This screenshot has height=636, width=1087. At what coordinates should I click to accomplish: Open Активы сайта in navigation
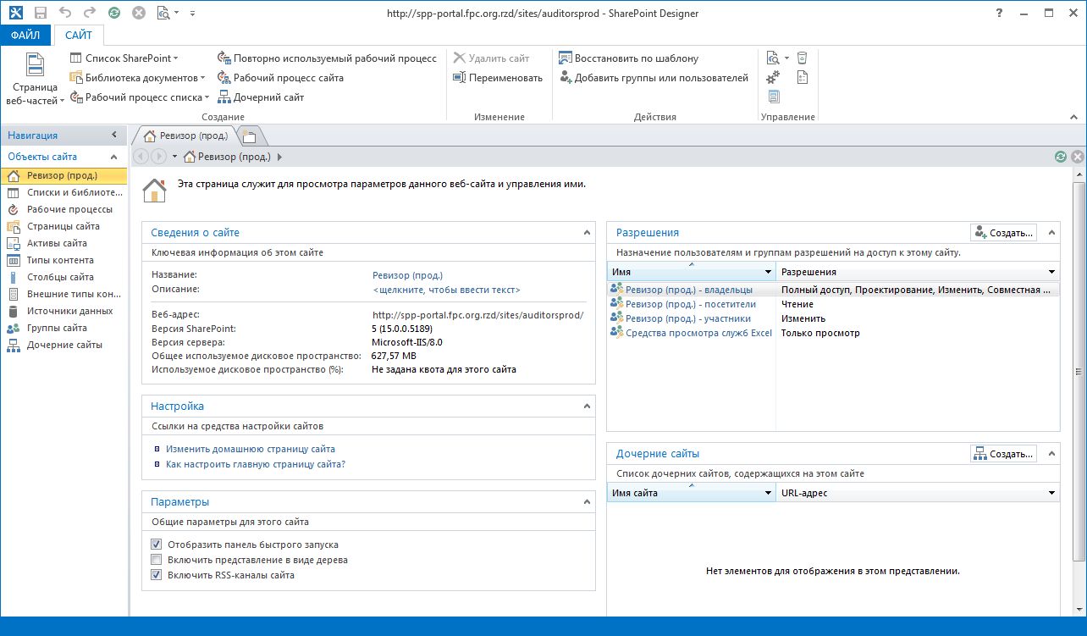pyautogui.click(x=63, y=243)
